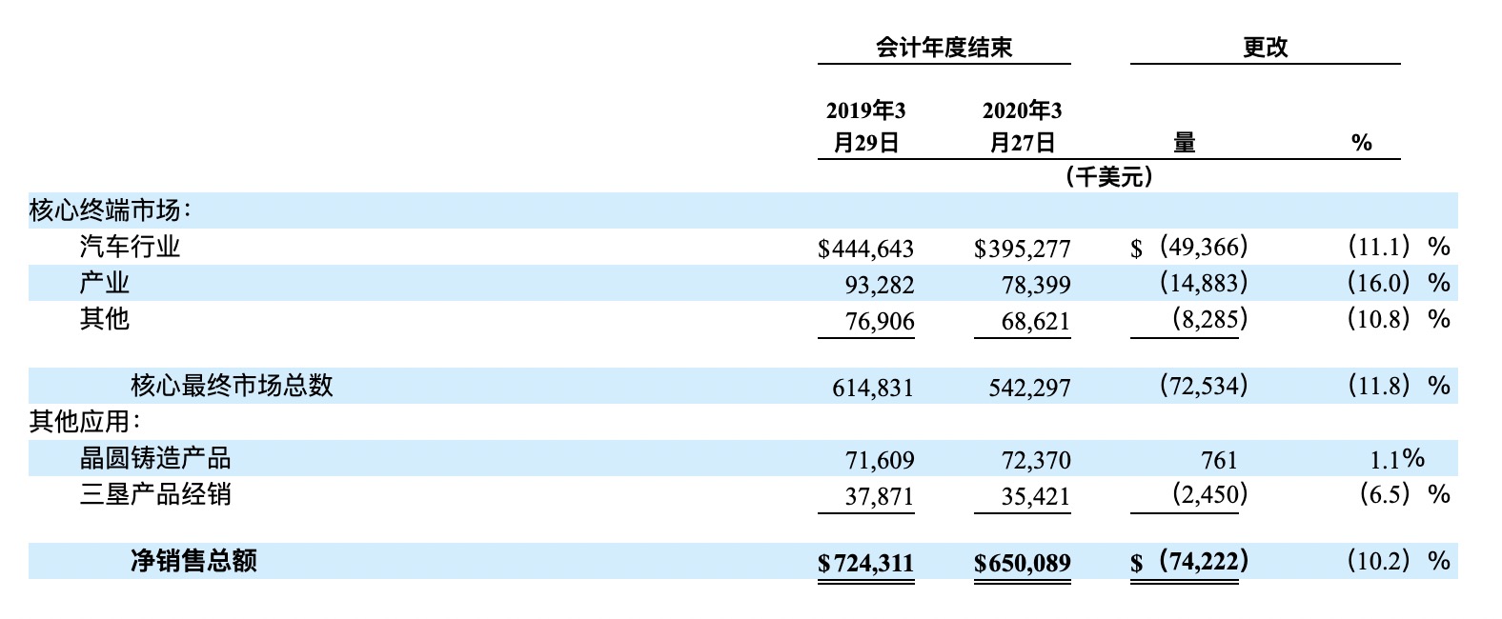This screenshot has width=1502, height=619.
Task: Click the 会计年度结束 column header
Action: pyautogui.click(x=944, y=47)
